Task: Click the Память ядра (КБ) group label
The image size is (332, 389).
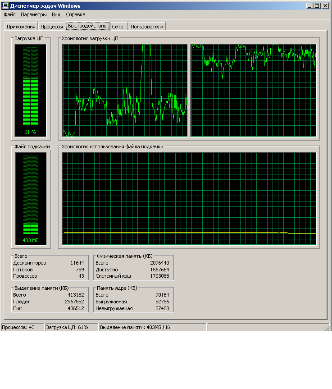Action: click(117, 288)
